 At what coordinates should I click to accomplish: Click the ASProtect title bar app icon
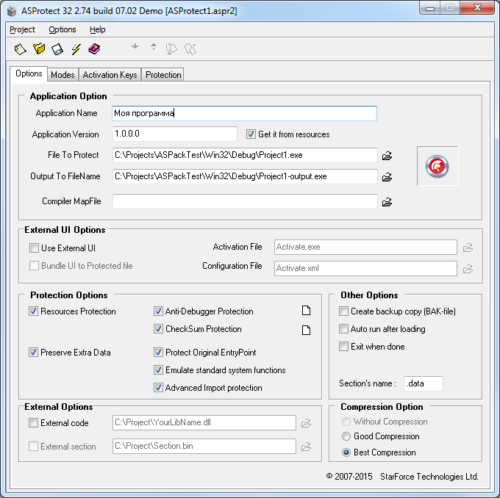12,11
